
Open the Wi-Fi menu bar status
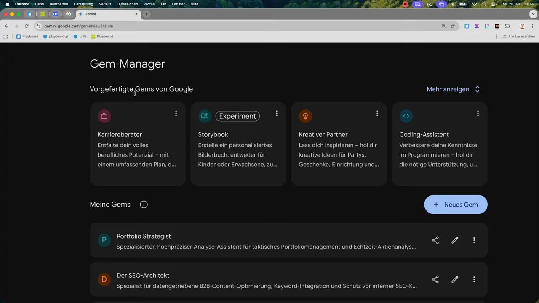[x=475, y=4]
